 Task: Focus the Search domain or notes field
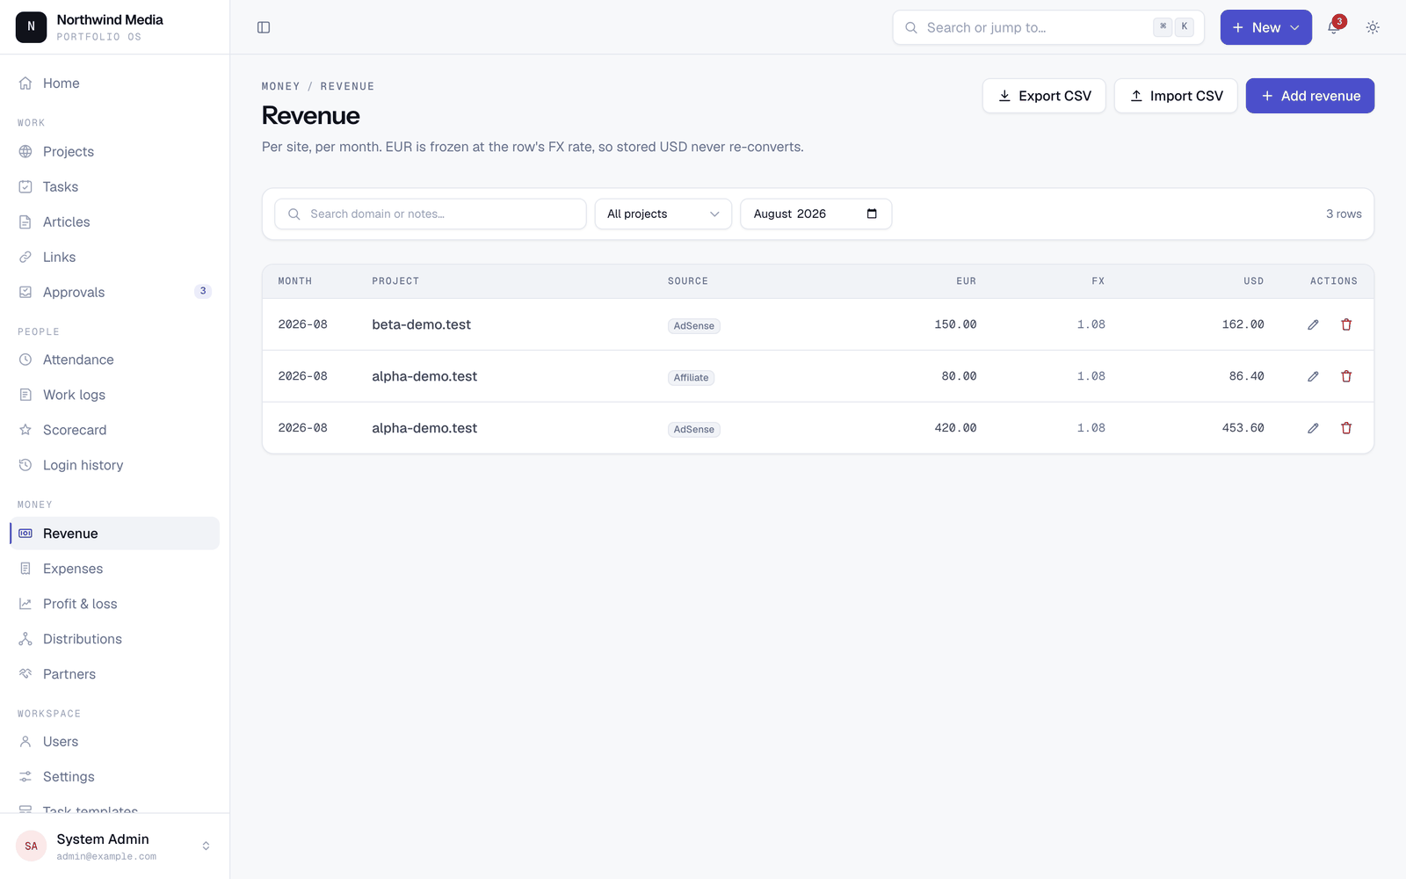click(x=431, y=214)
